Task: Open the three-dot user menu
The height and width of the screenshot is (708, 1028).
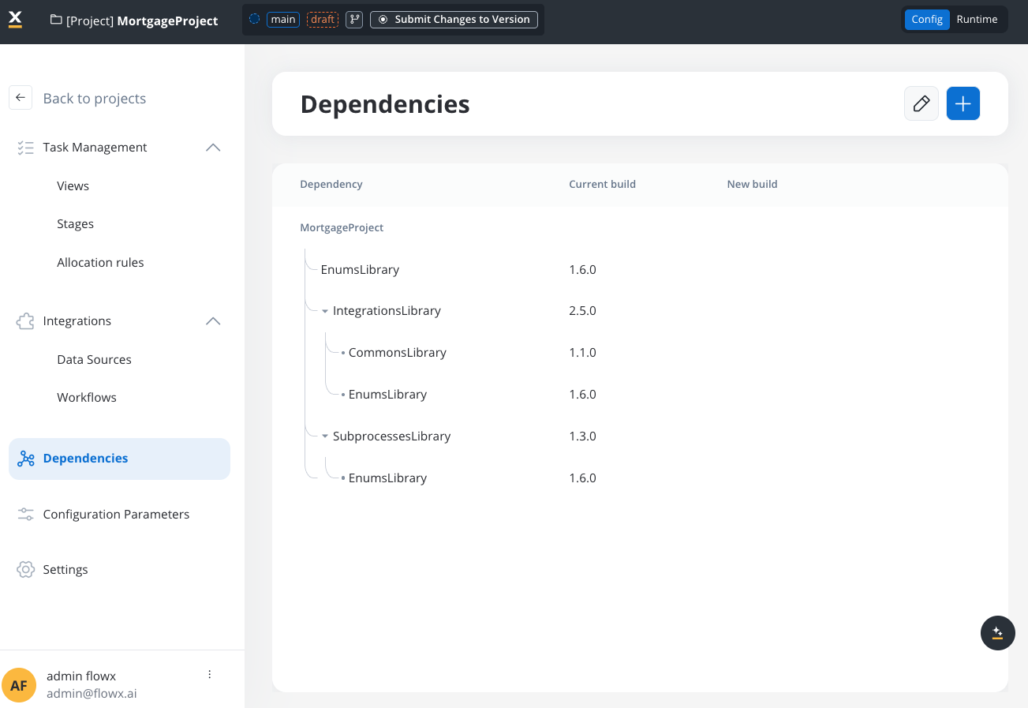Action: (210, 674)
